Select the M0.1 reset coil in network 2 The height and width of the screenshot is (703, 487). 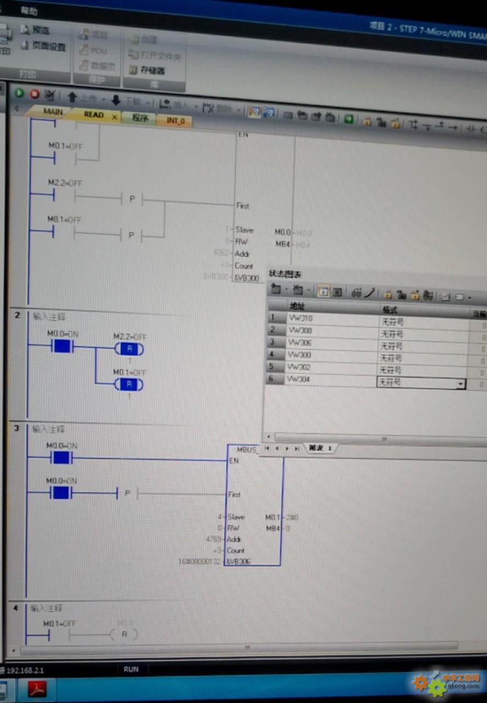(129, 384)
